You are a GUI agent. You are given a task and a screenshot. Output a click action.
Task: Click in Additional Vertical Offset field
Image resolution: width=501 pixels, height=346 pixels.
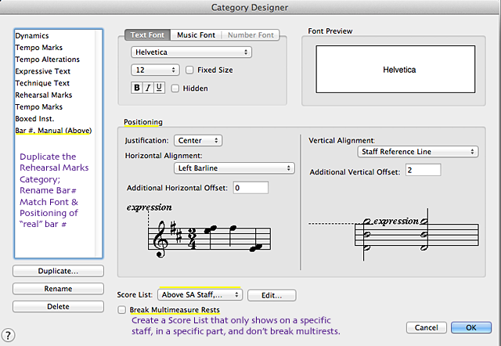(x=423, y=170)
